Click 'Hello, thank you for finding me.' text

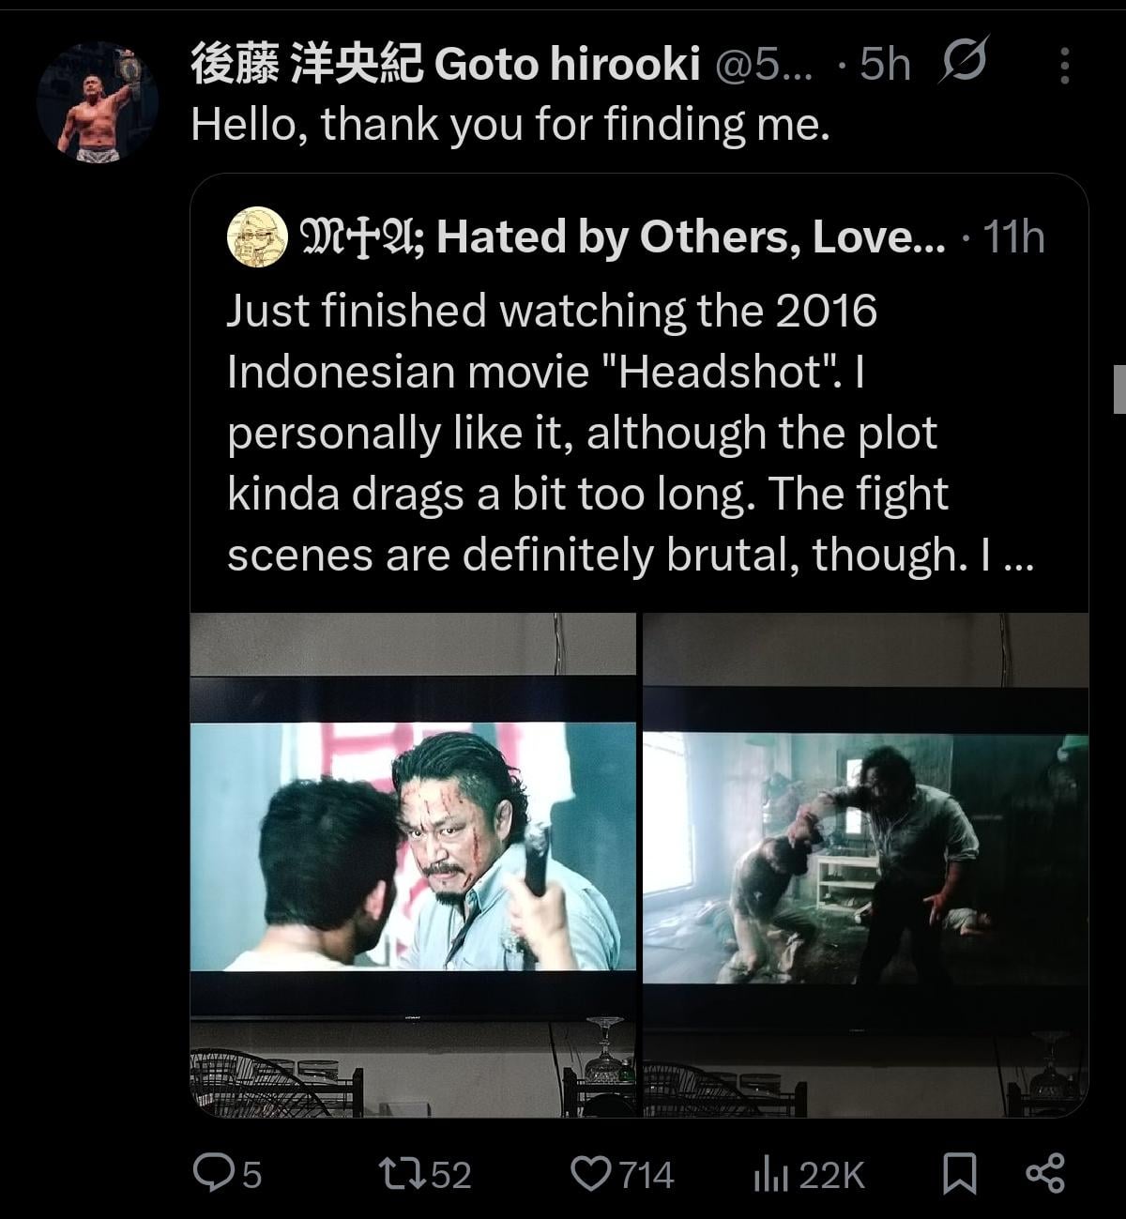pos(510,124)
